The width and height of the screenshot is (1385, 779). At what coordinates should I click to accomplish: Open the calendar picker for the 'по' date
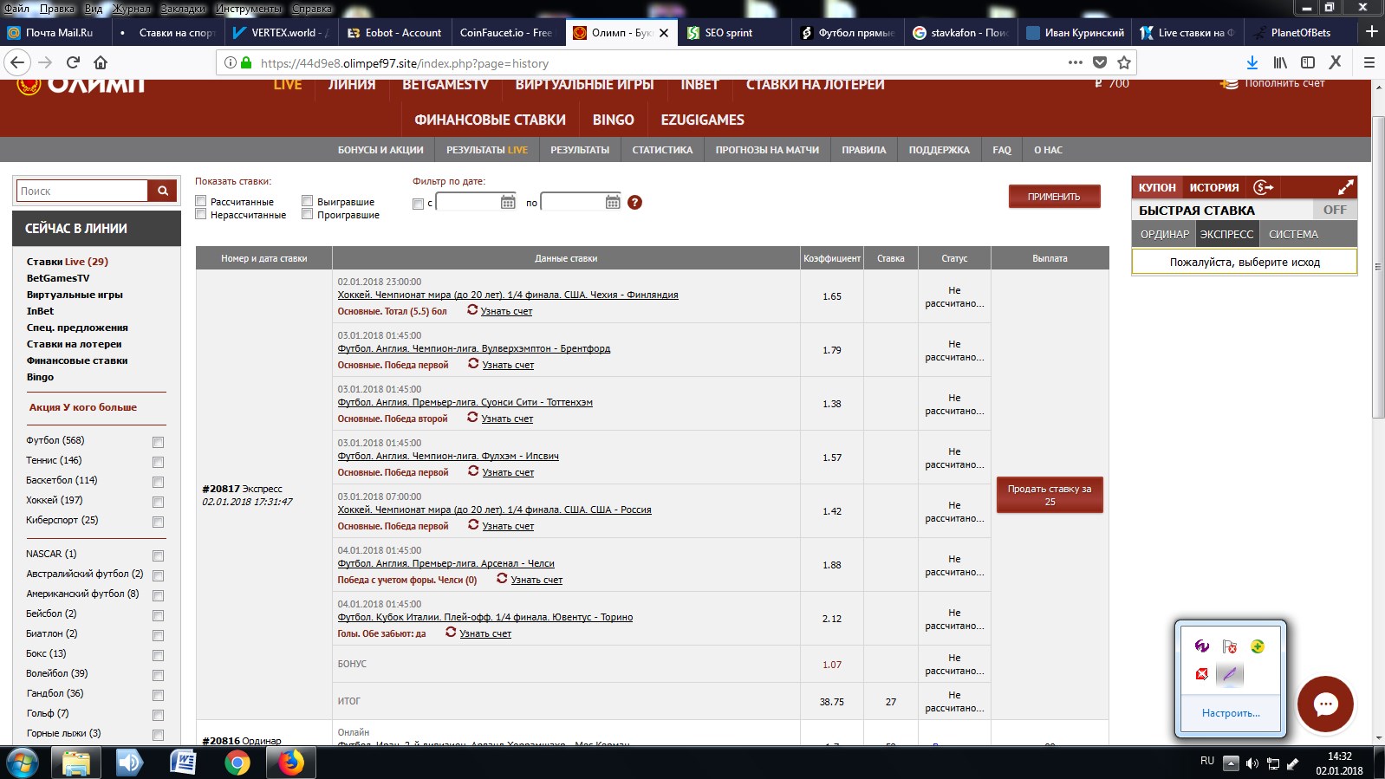(x=613, y=202)
